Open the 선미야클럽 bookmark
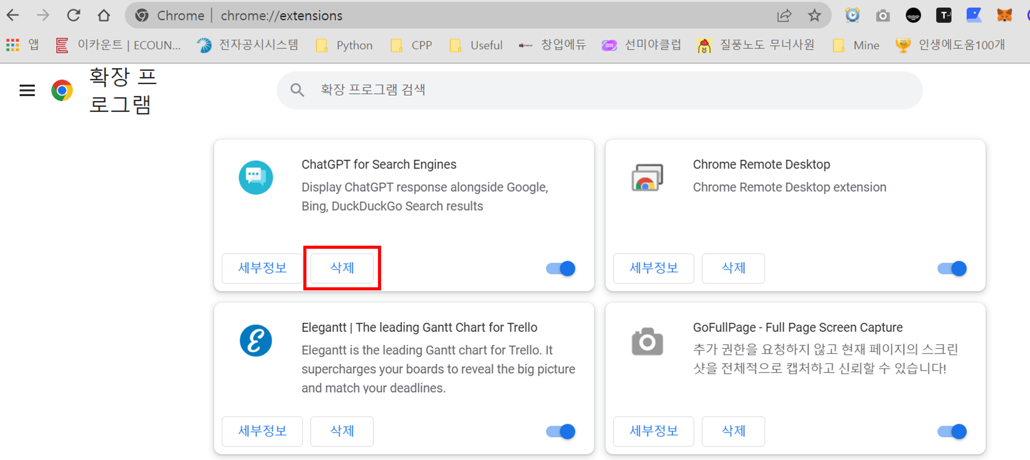The image size is (1030, 460). [642, 45]
